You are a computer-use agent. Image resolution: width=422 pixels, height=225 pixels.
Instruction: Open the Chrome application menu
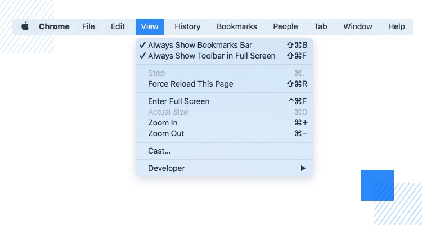(x=54, y=26)
